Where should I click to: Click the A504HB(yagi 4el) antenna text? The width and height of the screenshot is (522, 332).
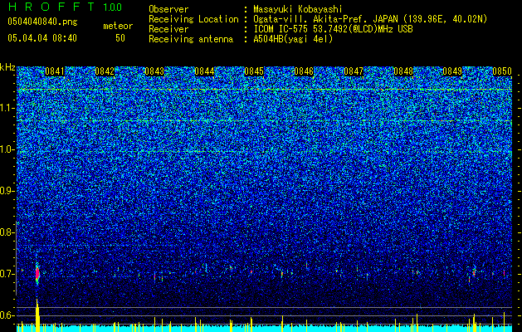pyautogui.click(x=293, y=39)
